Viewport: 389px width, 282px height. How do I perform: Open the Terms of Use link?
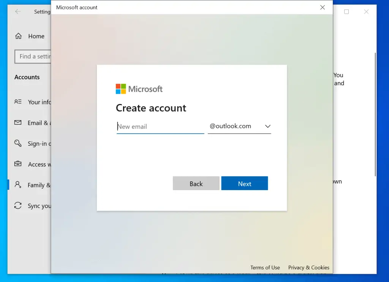(265, 267)
